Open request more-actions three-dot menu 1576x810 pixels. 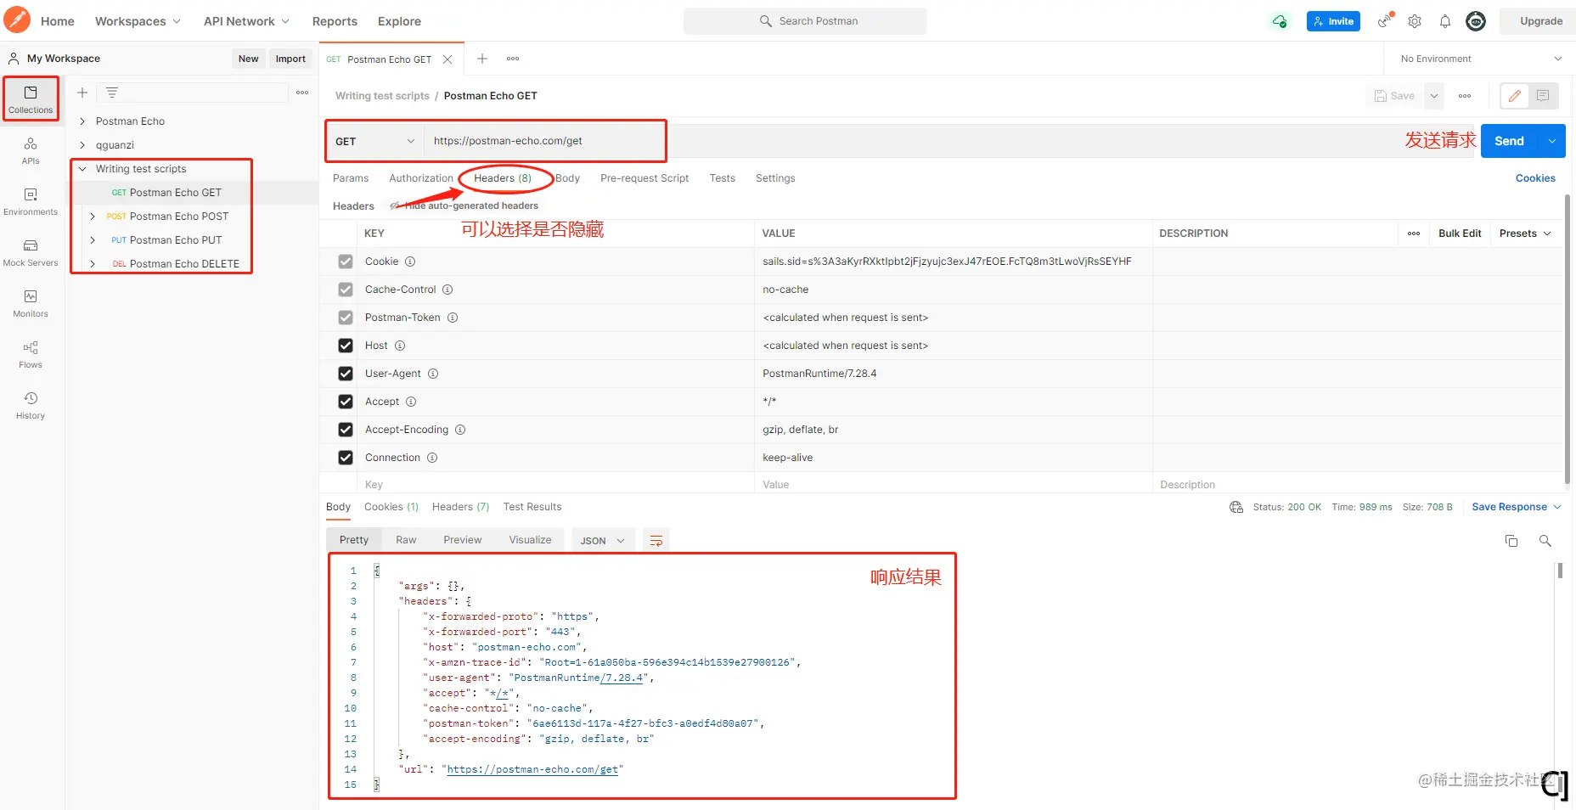point(1465,96)
